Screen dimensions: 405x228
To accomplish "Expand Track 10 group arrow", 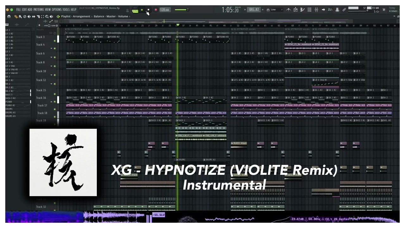I will tap(51, 75).
